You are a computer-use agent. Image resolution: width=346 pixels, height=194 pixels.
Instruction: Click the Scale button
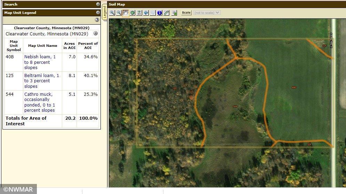186,13
